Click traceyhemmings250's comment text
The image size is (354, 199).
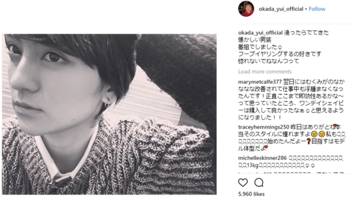tap(292, 138)
